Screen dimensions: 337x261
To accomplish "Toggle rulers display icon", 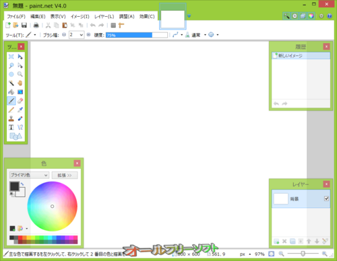I will click(121, 26).
